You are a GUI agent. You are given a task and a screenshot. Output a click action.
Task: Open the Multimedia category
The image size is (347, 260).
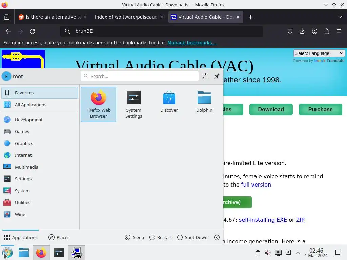[40, 167]
